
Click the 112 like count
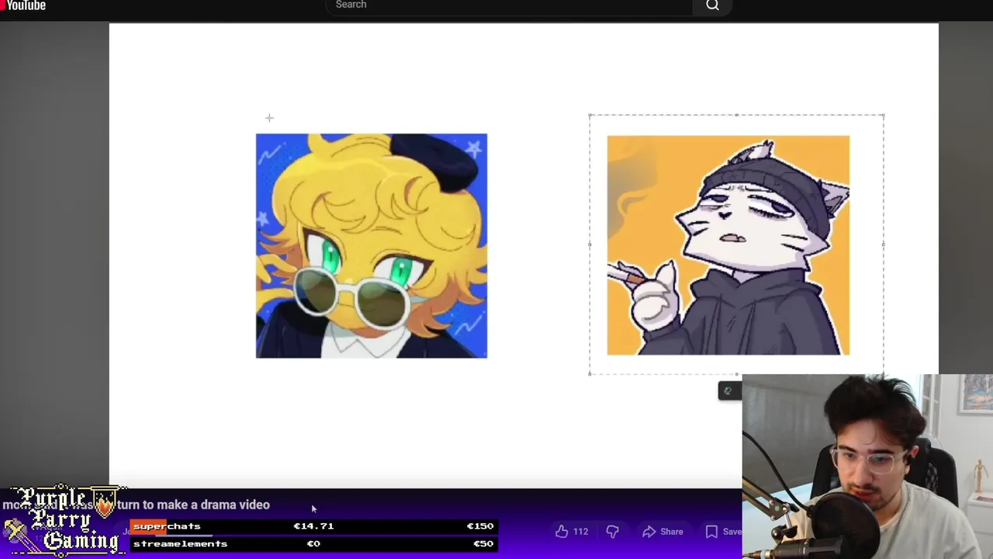point(580,532)
